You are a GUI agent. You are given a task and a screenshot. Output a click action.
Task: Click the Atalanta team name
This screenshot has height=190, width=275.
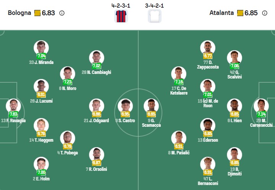coord(222,13)
